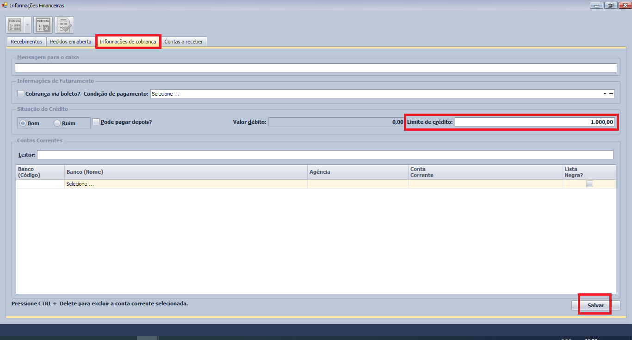Toggle the Lista Negra checkbox in row
Image resolution: width=632 pixels, height=340 pixels.
click(x=589, y=184)
